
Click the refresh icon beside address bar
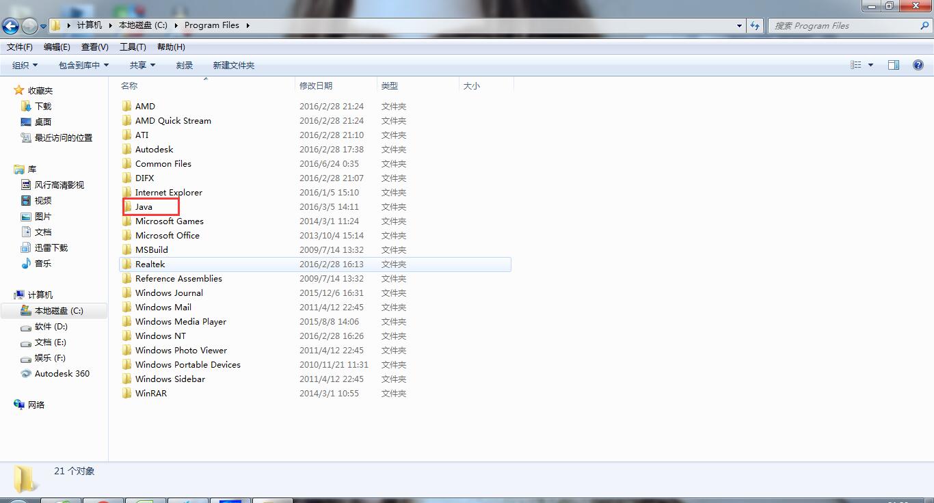755,25
